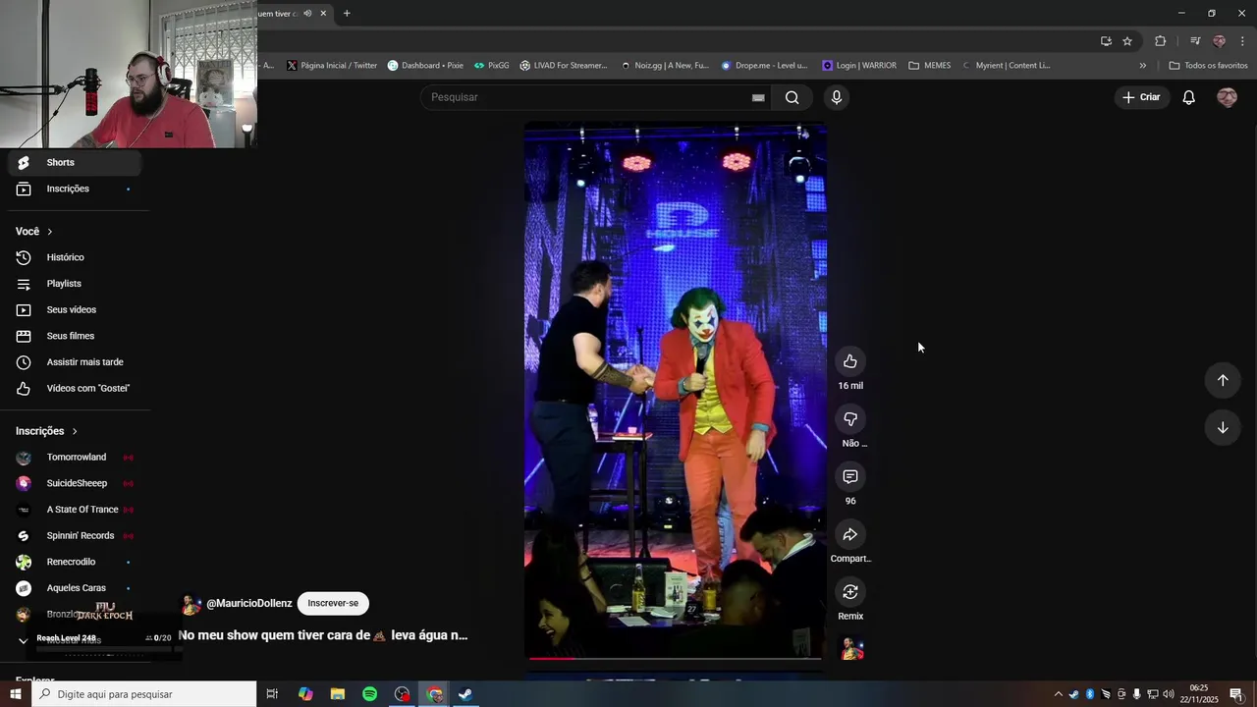Show hidden bookmarks with double chevron
Screen dimensions: 1257x707
point(1142,66)
